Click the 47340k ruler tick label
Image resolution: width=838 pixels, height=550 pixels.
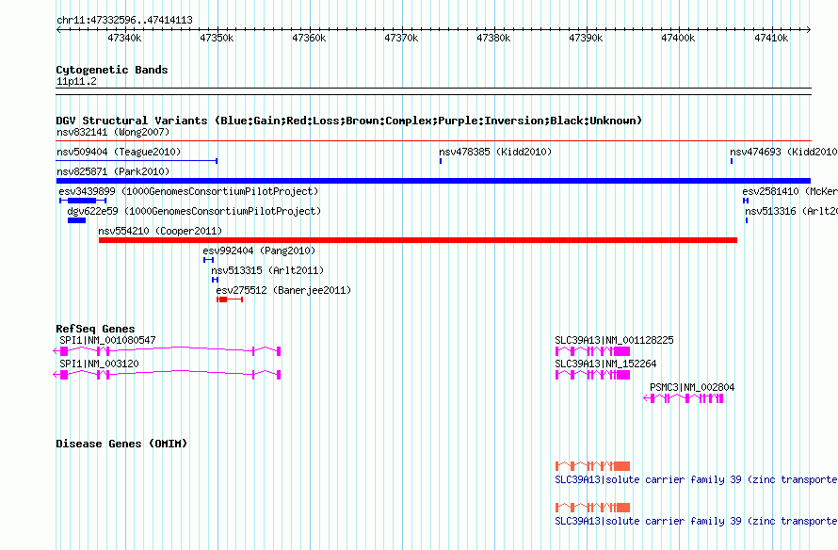(x=124, y=38)
